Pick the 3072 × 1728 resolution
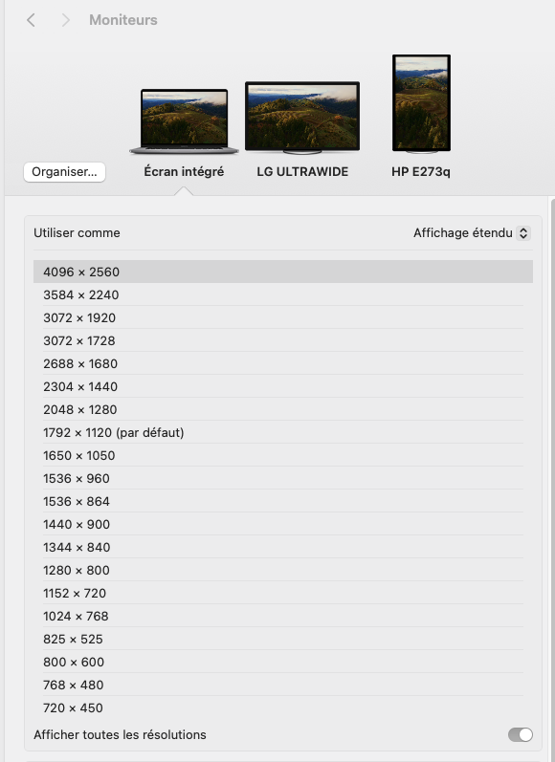Image resolution: width=555 pixels, height=762 pixels. click(x=283, y=340)
